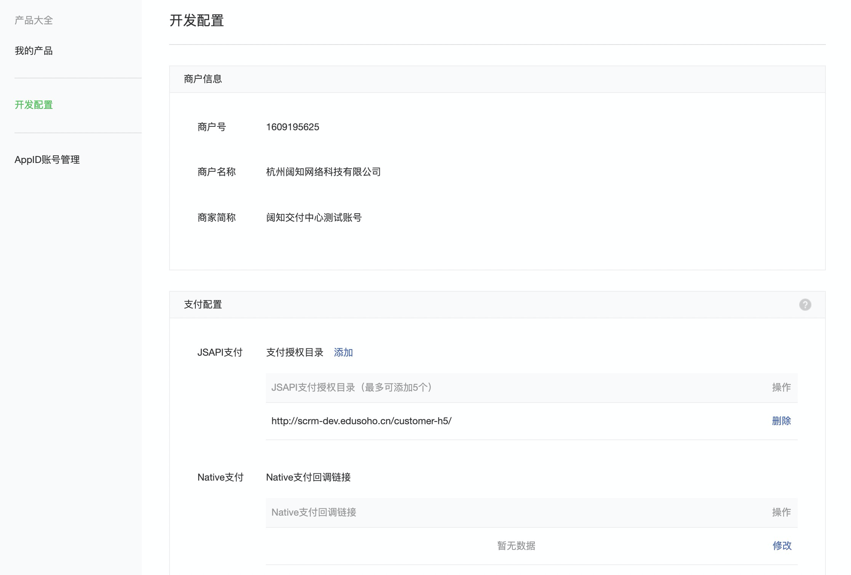The image size is (851, 575).
Task: Click 修改 for Native支付回调链接
Action: click(x=782, y=546)
